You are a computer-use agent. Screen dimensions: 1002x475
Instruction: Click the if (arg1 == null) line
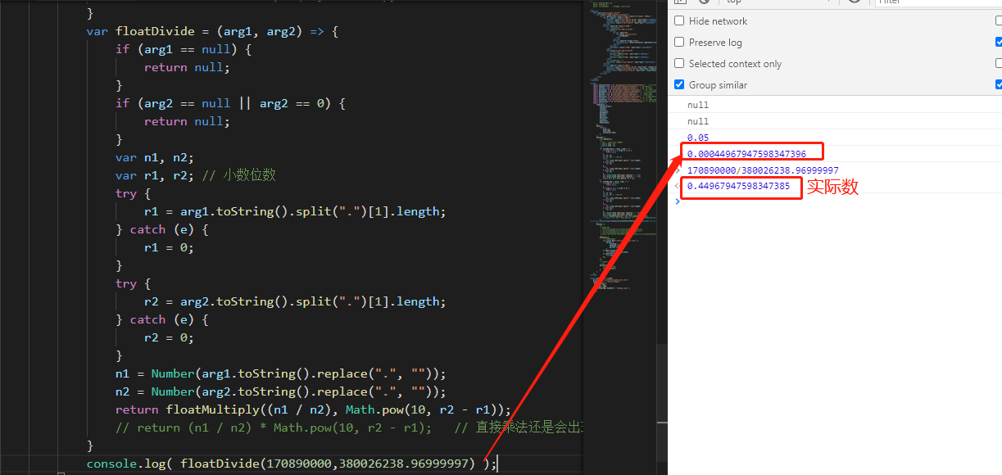tap(183, 49)
